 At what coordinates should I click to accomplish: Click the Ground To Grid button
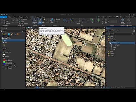pyautogui.click(x=122, y=21)
